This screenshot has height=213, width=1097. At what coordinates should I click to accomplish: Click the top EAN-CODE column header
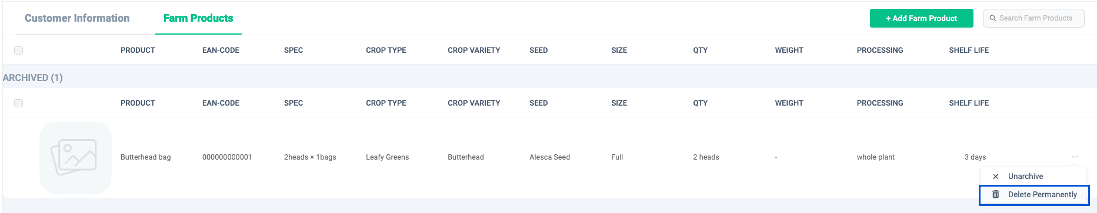[x=221, y=50]
